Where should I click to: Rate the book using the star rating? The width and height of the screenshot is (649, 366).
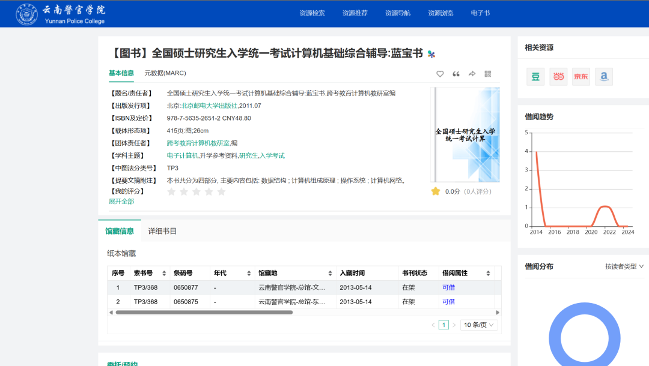click(197, 191)
